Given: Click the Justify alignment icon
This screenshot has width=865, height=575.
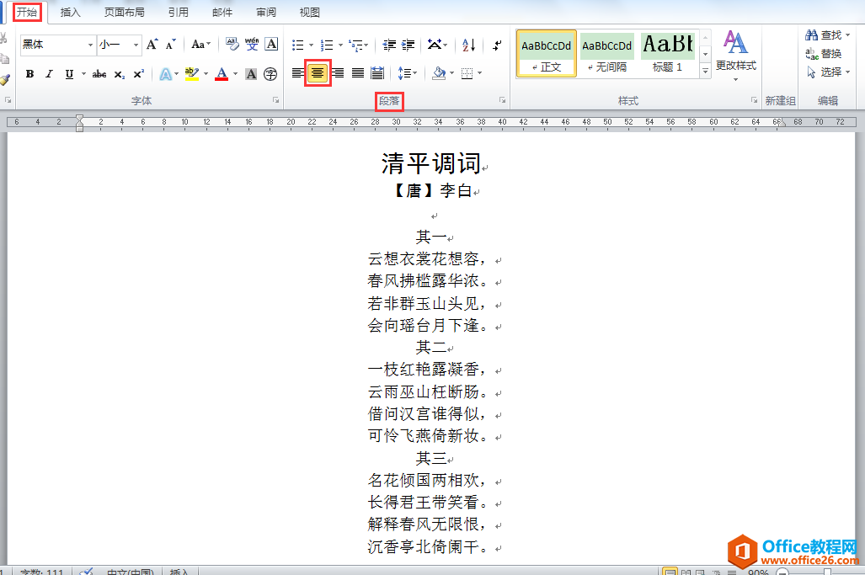Looking at the screenshot, I should tap(357, 72).
